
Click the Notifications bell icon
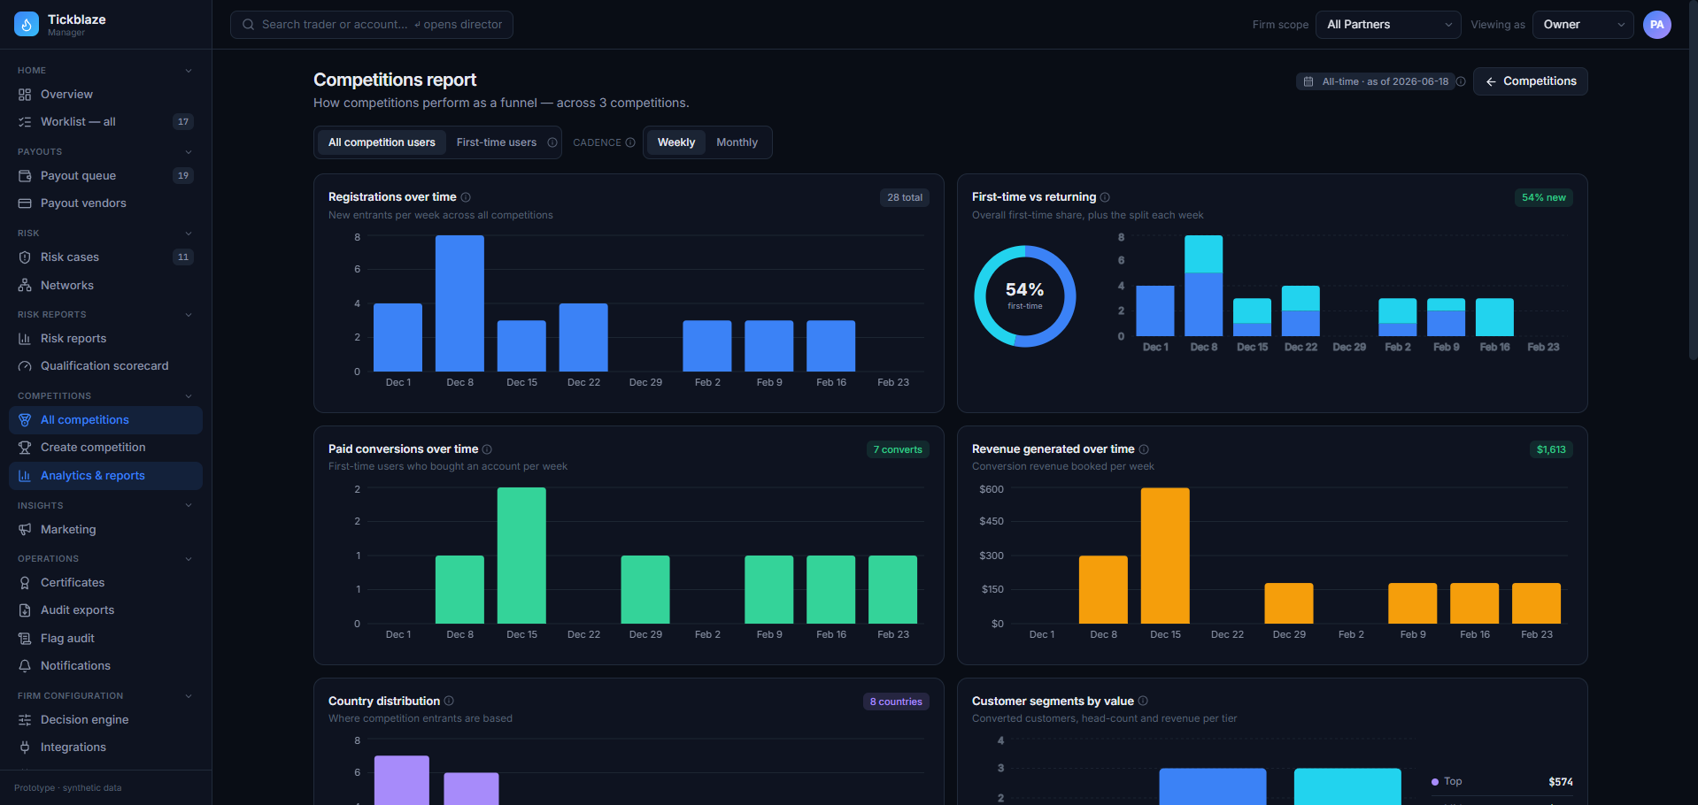pyautogui.click(x=25, y=666)
